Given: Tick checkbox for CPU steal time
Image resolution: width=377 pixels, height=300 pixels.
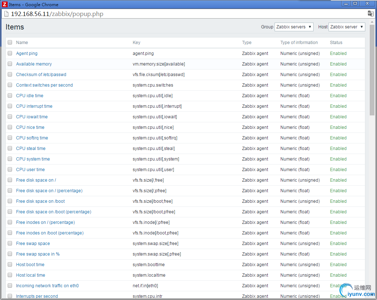Looking at the screenshot, I should click(10, 148).
